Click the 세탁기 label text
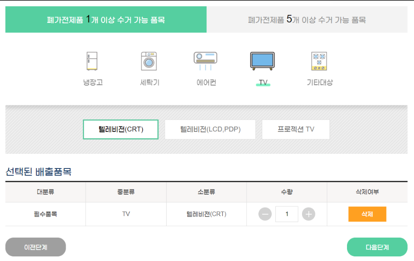The width and height of the screenshot is (414, 261). point(150,82)
